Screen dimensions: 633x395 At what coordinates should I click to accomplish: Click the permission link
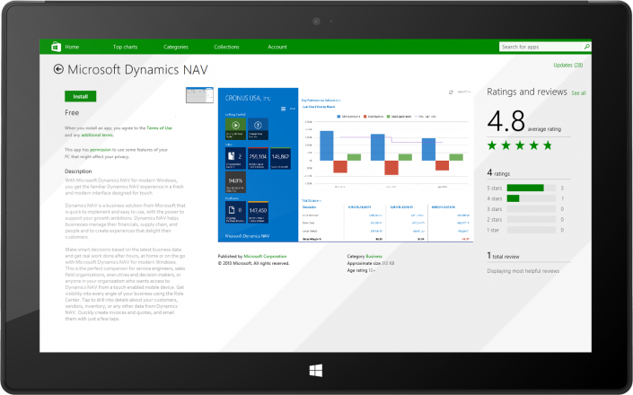coord(101,150)
